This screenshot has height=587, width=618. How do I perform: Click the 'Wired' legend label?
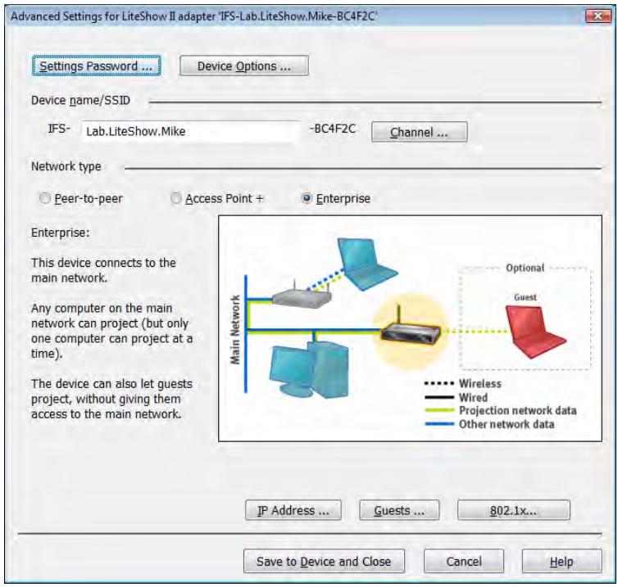pyautogui.click(x=473, y=397)
